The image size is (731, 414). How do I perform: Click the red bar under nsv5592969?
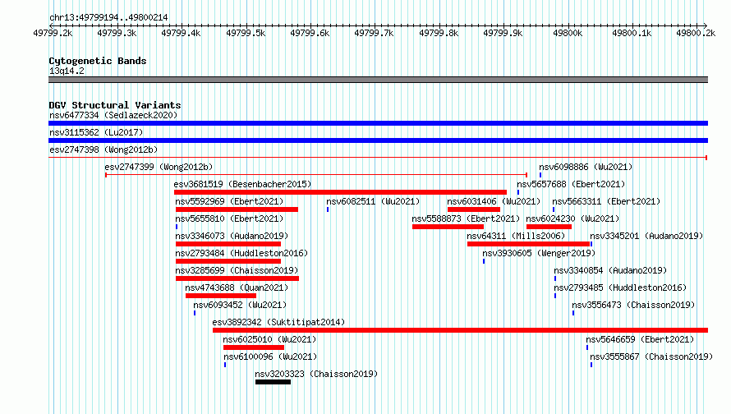point(237,209)
